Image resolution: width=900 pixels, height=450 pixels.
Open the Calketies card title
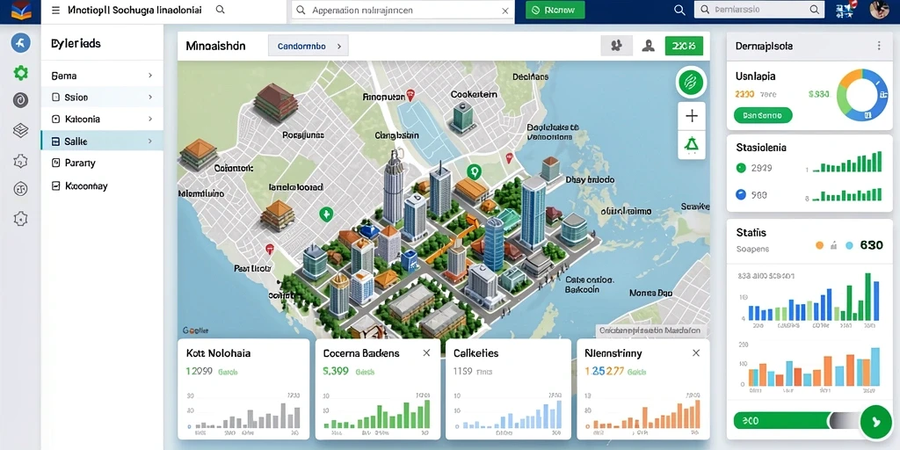[475, 353]
